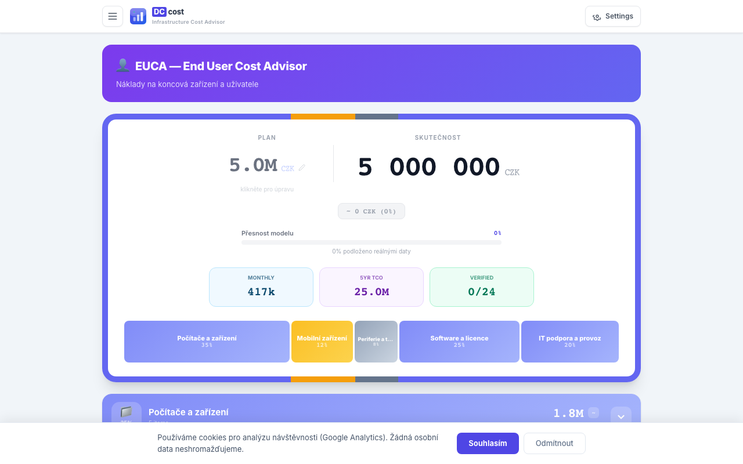Click the small badge beside 1.8M
This screenshot has height=464, width=743.
click(x=593, y=412)
